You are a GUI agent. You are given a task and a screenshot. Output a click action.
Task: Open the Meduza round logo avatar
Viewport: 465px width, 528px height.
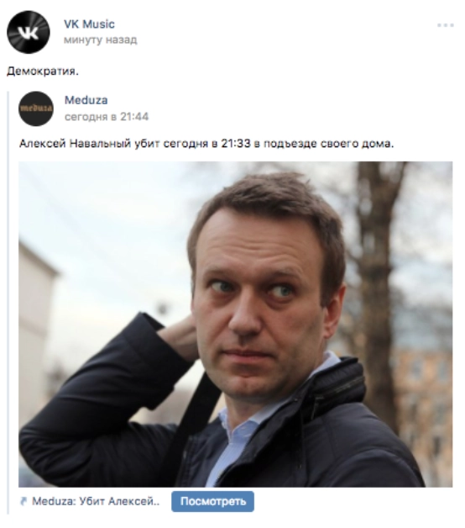point(36,108)
